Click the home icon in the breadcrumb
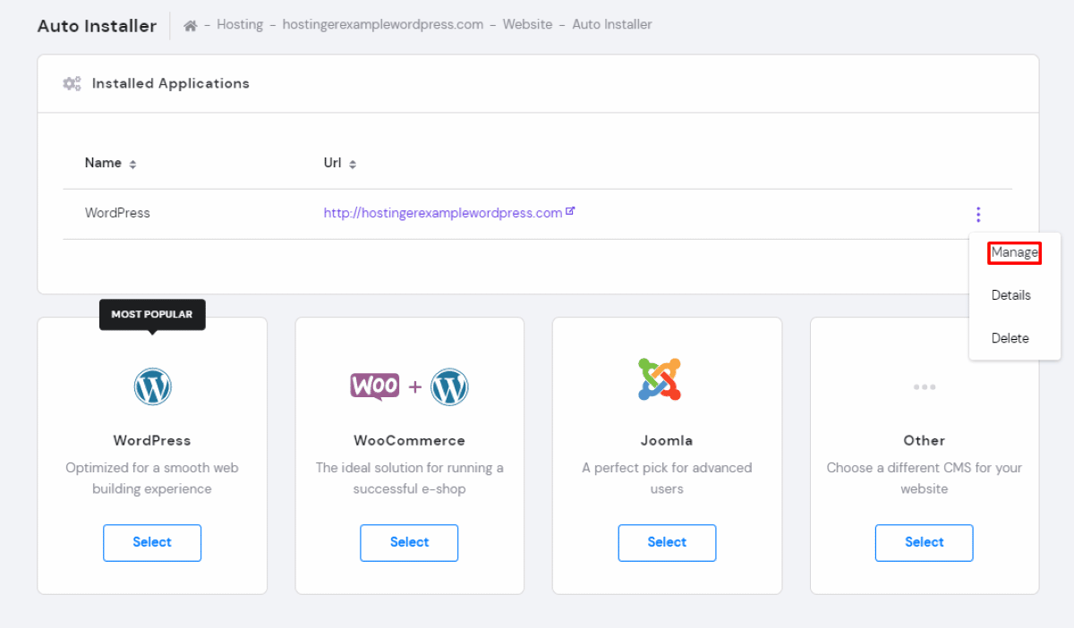The height and width of the screenshot is (628, 1074). coord(191,24)
